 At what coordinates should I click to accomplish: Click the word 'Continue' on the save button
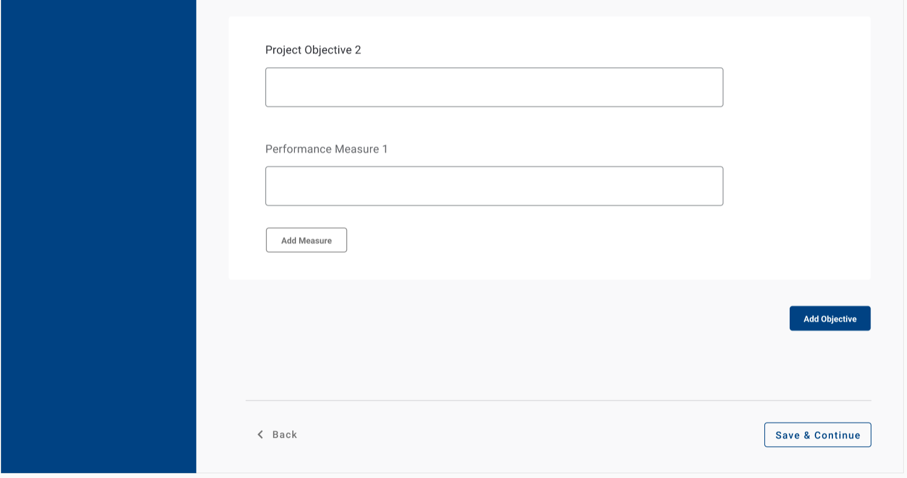click(837, 435)
